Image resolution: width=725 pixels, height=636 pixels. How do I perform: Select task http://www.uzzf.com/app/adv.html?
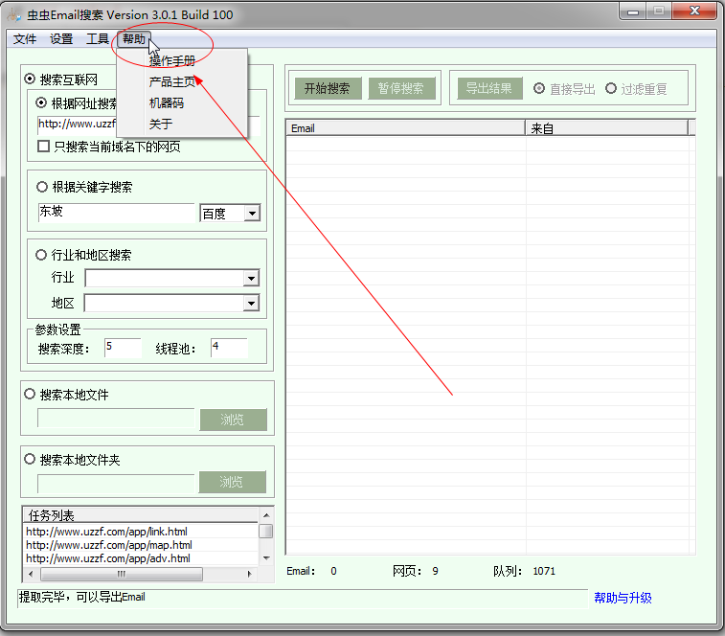pyautogui.click(x=108, y=558)
